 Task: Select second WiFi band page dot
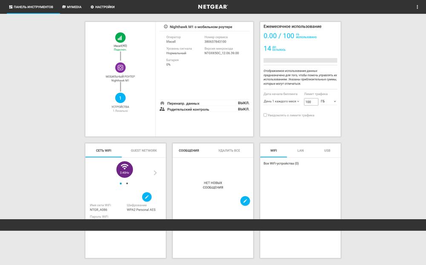[x=127, y=183]
